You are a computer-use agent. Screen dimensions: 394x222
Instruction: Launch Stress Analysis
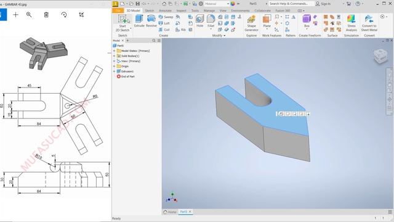[x=352, y=23]
